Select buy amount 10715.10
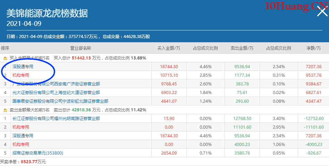The width and height of the screenshot is (329, 166). point(169,75)
